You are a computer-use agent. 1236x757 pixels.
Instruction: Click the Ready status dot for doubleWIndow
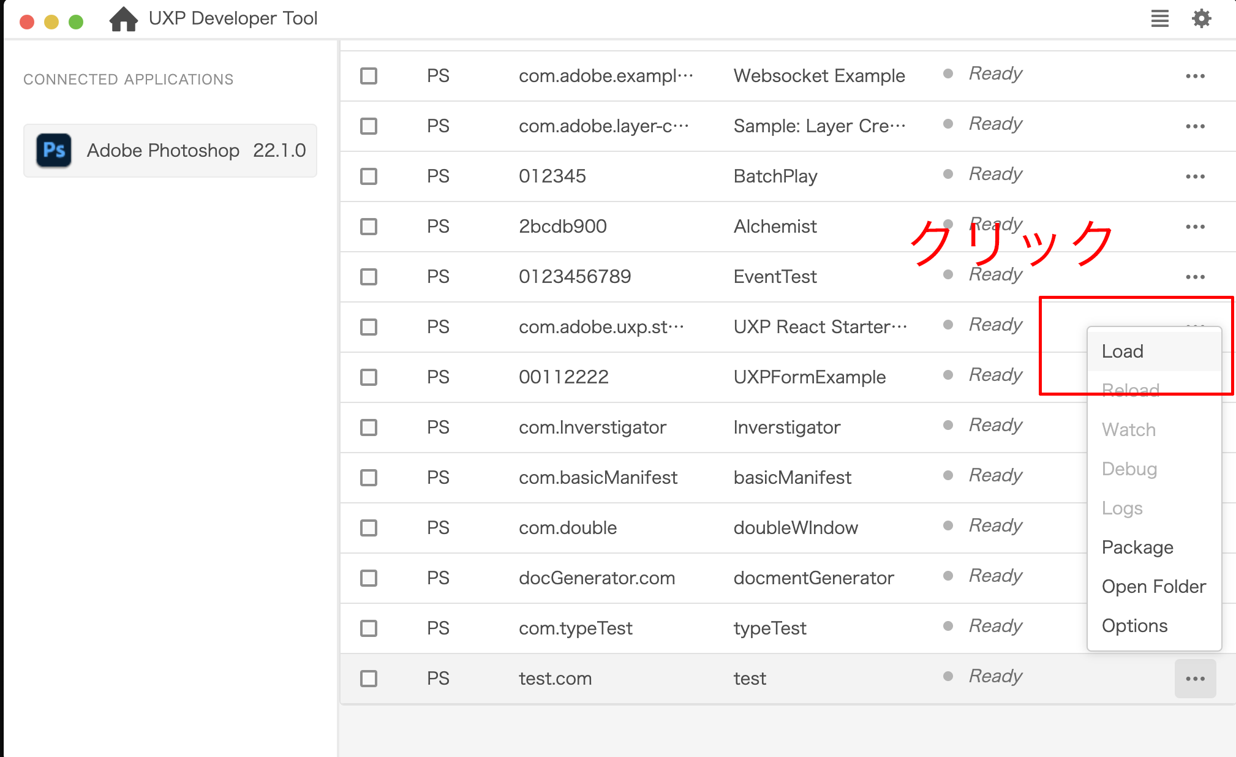tap(948, 525)
